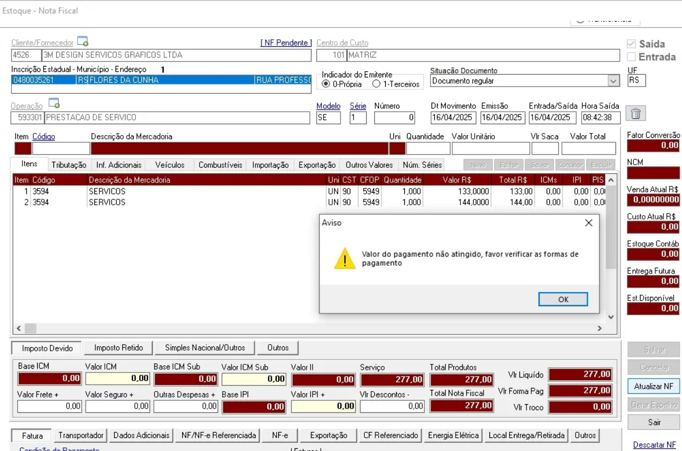Click the Quantidade entry field
The height and width of the screenshot is (451, 682).
428,148
